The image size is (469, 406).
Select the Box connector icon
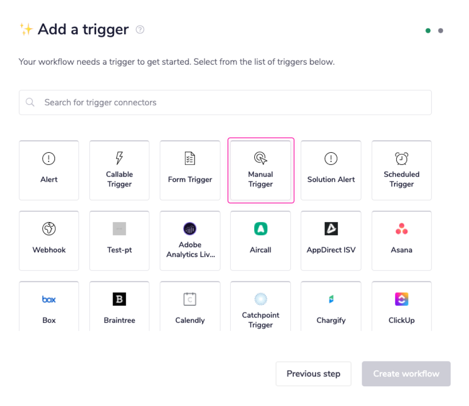[x=49, y=299]
